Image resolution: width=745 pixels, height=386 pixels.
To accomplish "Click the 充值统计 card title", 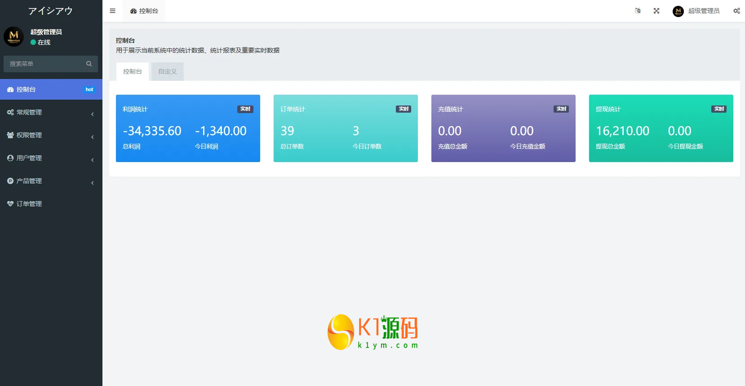I will [451, 109].
